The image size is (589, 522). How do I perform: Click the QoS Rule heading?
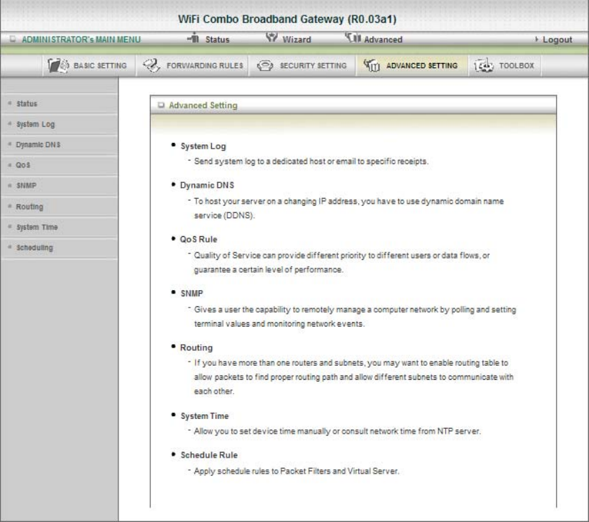click(x=198, y=239)
